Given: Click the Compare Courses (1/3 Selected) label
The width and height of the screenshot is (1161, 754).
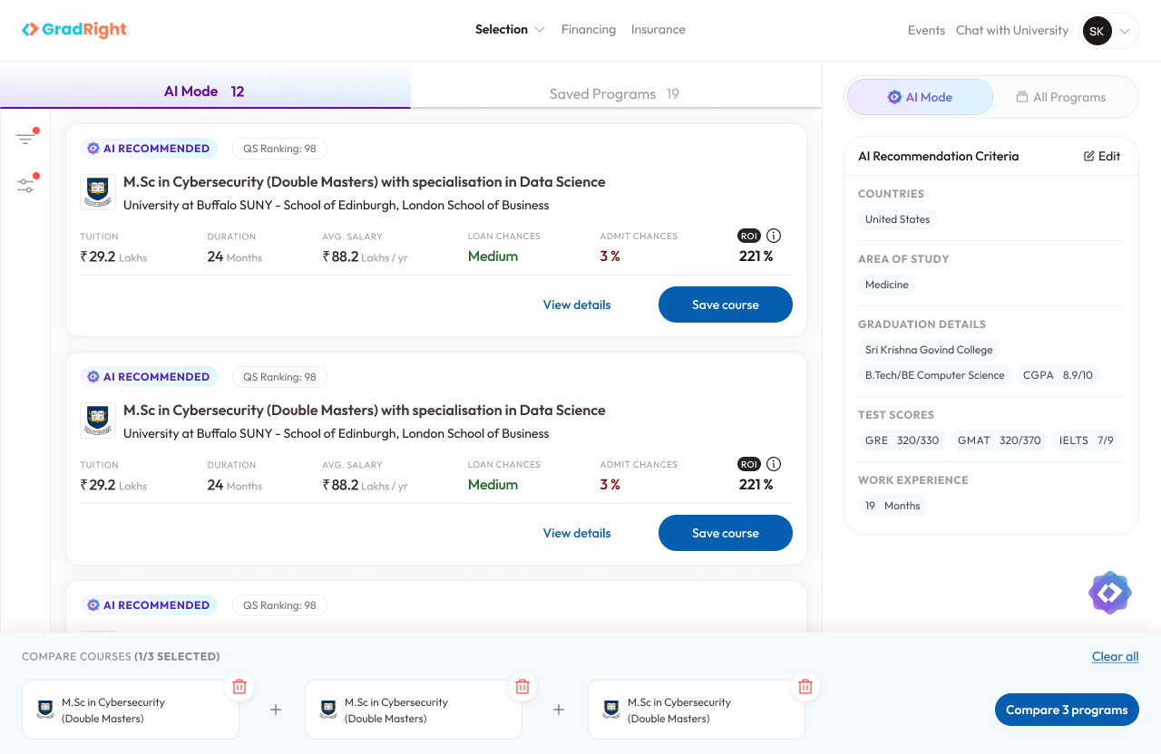Looking at the screenshot, I should pos(121,656).
